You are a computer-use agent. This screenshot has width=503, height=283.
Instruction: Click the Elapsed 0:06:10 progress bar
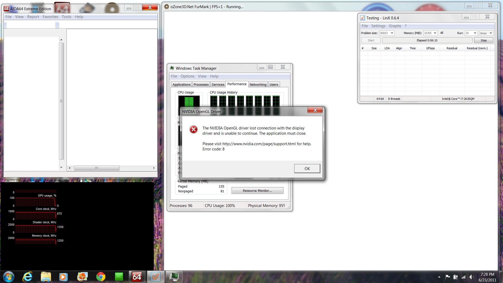pyautogui.click(x=427, y=40)
